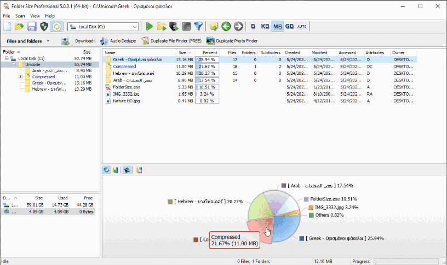Image resolution: width=447 pixels, height=265 pixels.
Task: Click the Audio Dedupe download button
Action: point(118,41)
